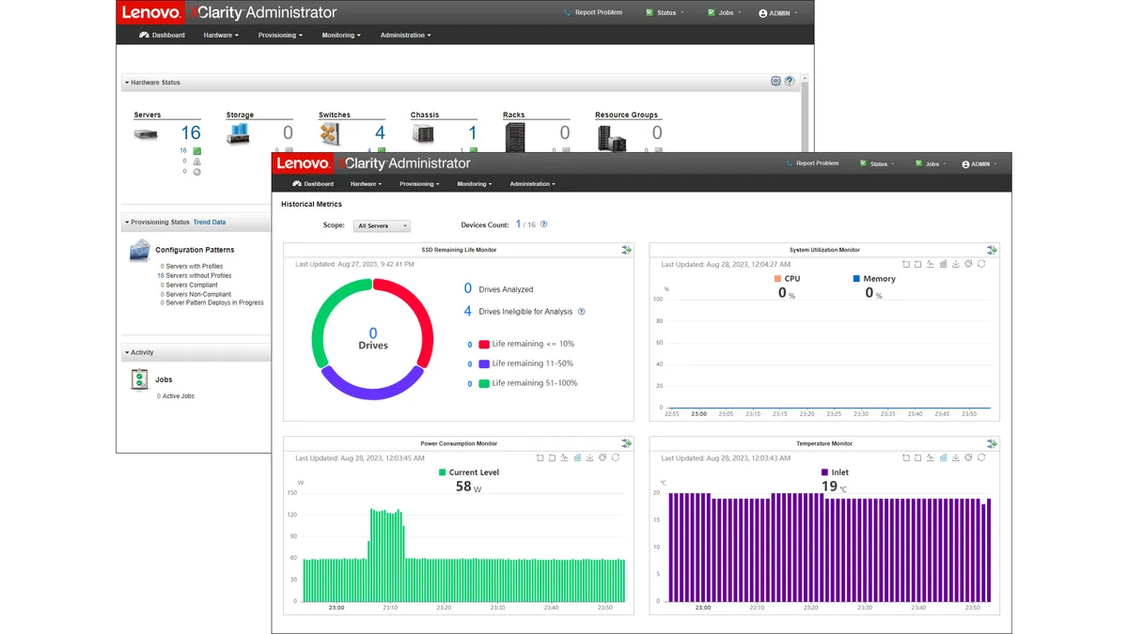Image resolution: width=1128 pixels, height=634 pixels.
Task: Toggle the CPU legend item
Action: tap(787, 279)
